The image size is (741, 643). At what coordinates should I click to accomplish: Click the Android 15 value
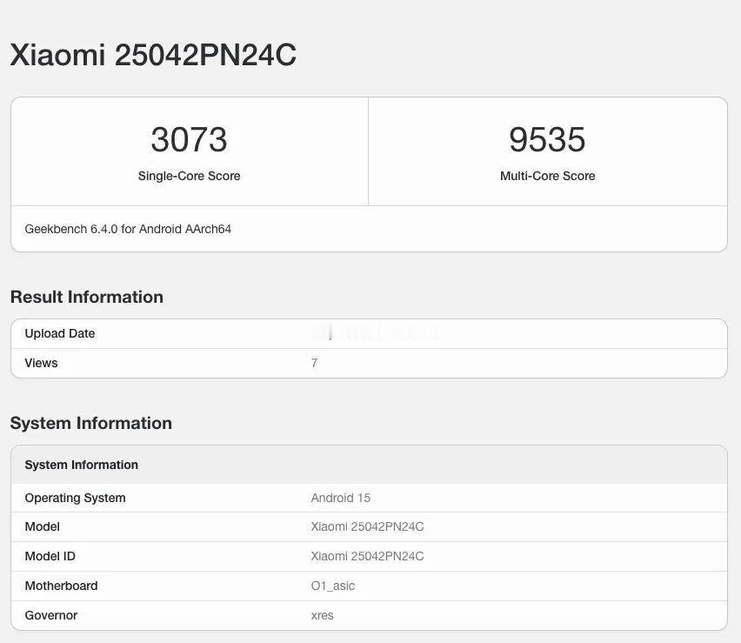coord(341,498)
